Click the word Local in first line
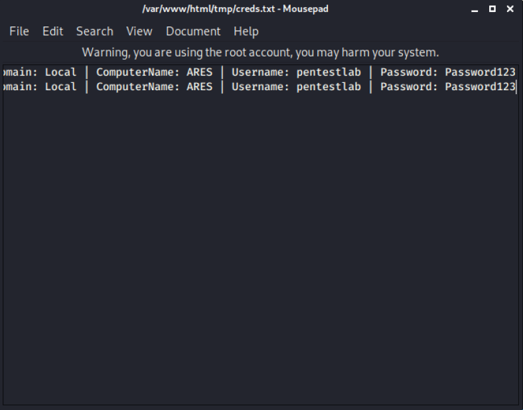This screenshot has height=410, width=523. [60, 72]
